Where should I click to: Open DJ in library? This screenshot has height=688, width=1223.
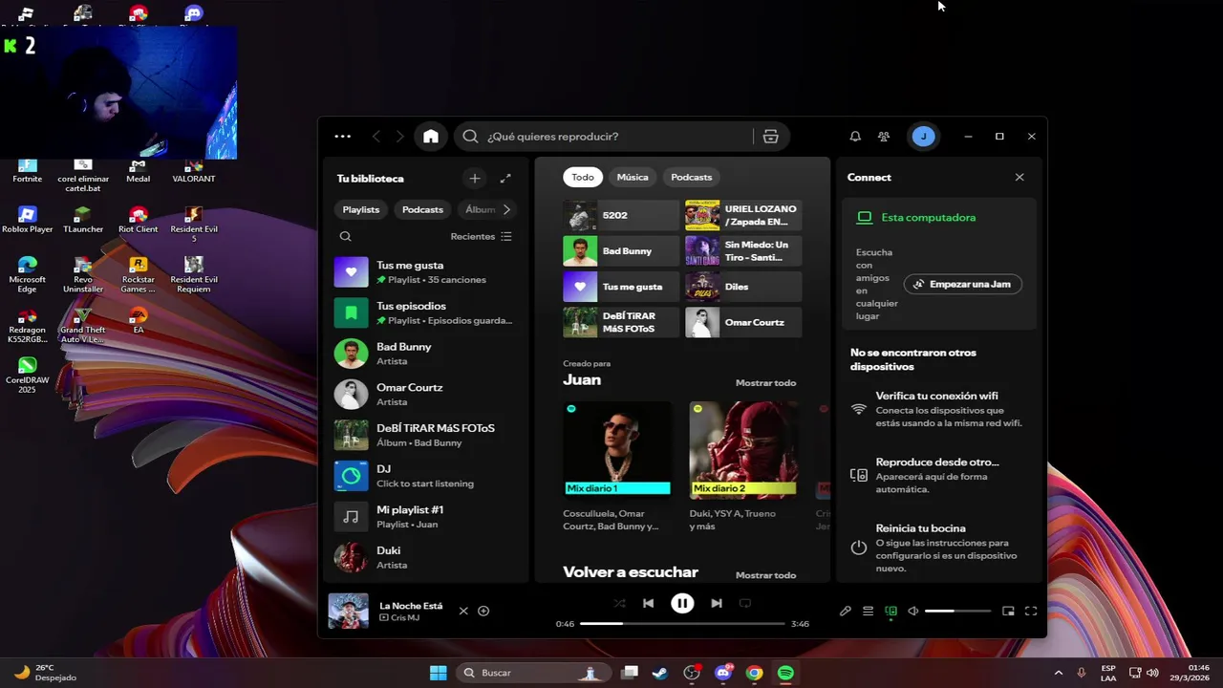pos(426,476)
